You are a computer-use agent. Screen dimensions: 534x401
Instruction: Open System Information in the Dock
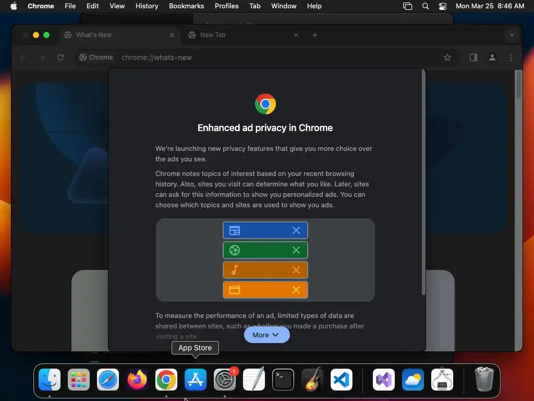coord(442,380)
